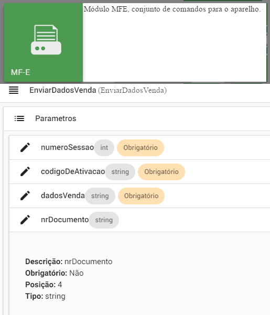Click the hamburger menu icon beside EnviarDadosVenda

pyautogui.click(x=14, y=90)
